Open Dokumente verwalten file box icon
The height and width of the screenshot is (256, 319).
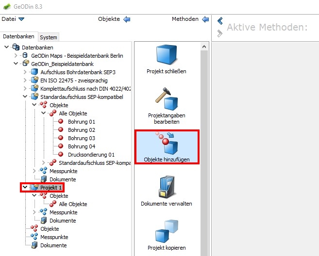167,187
